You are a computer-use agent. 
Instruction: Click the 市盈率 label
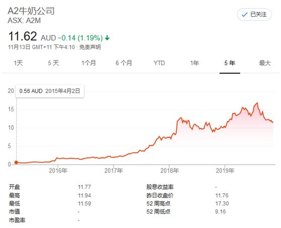click(x=17, y=220)
